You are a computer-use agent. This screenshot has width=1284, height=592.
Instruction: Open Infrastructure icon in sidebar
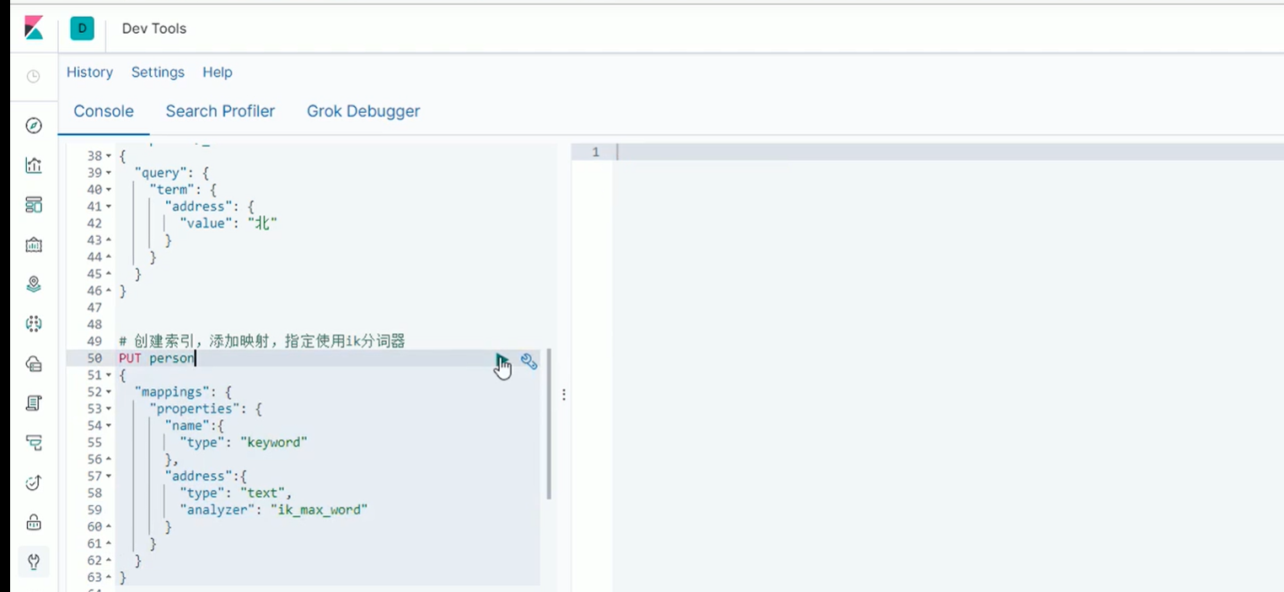coord(34,363)
